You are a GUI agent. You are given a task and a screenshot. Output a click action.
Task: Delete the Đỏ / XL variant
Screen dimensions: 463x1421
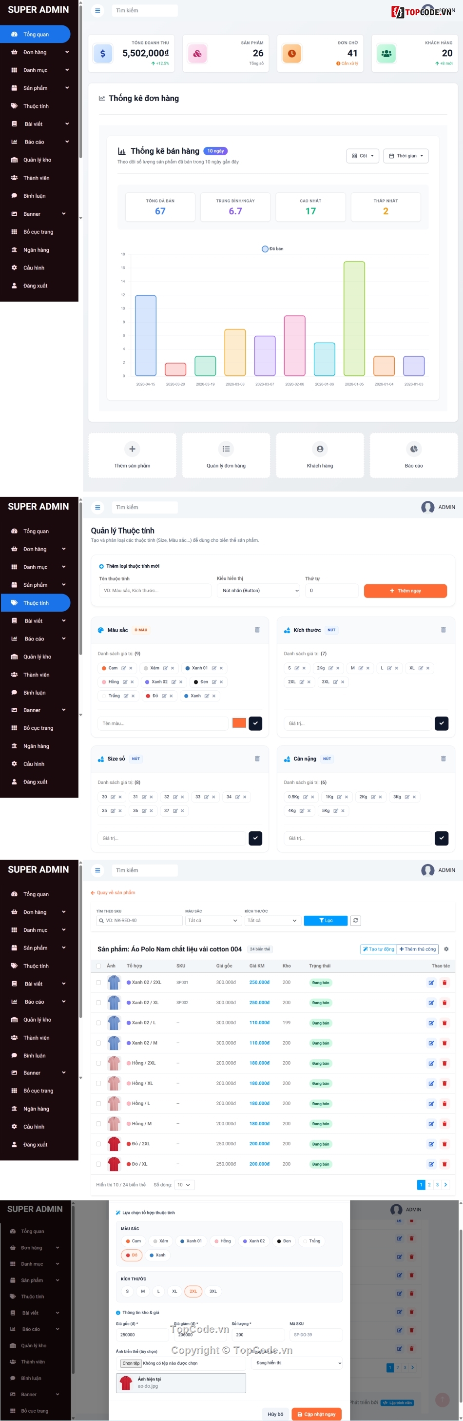pos(444,1164)
